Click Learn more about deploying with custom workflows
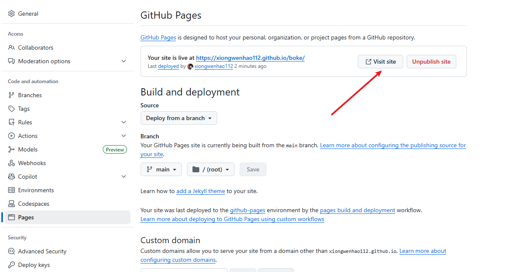512x272 pixels. coord(232,219)
